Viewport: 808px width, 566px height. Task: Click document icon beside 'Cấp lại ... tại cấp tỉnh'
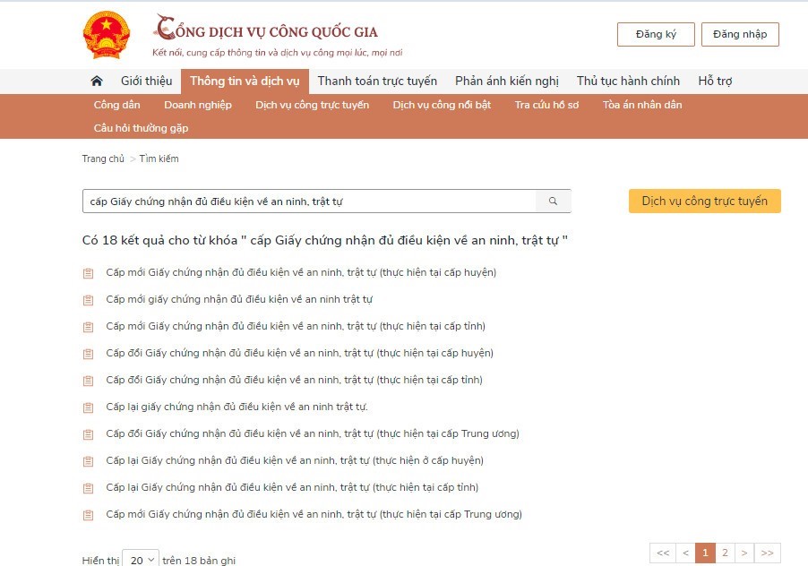(x=88, y=488)
